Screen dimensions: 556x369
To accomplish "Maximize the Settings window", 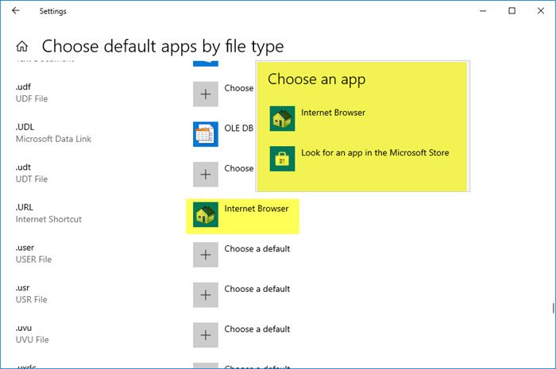I will (512, 11).
